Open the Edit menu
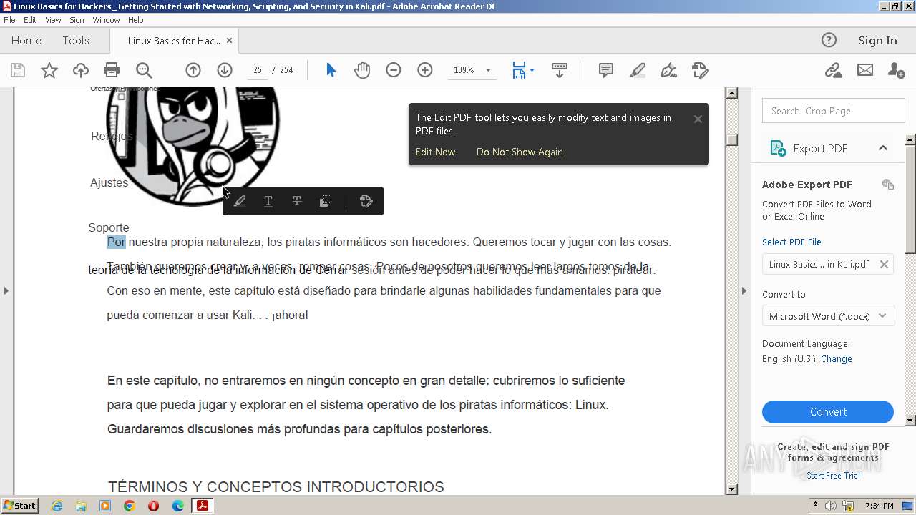 (x=30, y=20)
